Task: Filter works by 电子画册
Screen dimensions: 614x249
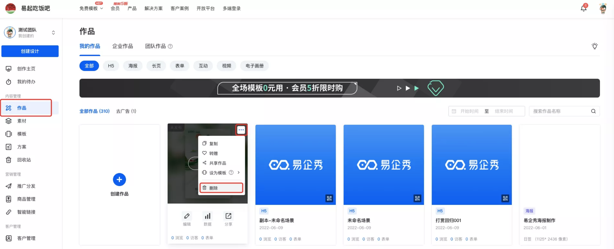Action: (255, 66)
